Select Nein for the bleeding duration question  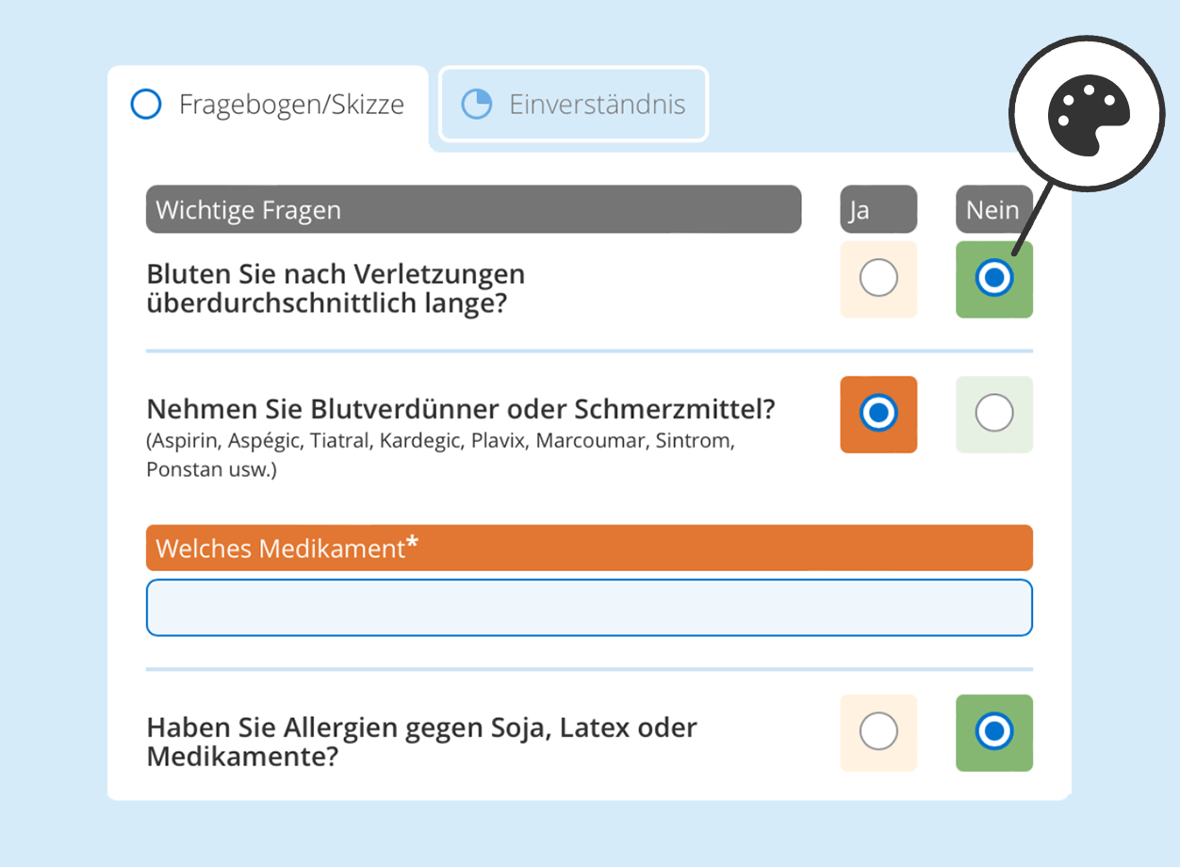(993, 279)
